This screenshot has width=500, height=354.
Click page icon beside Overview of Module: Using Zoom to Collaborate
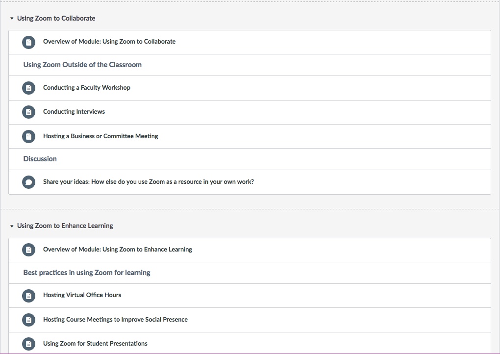(29, 42)
